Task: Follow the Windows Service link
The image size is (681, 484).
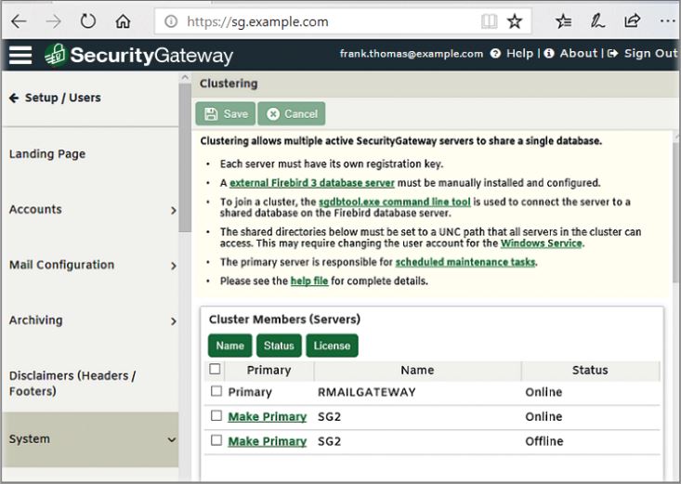Action: pos(541,243)
